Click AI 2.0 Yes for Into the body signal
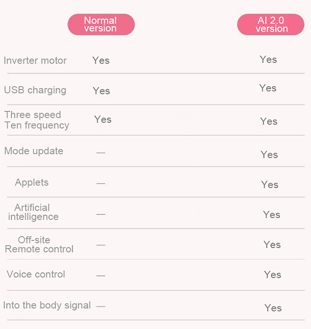 click(x=273, y=308)
